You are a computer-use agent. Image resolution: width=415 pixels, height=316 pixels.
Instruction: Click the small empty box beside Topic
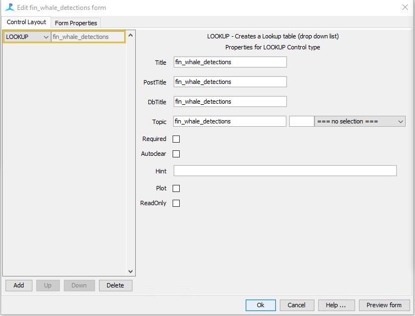pos(301,121)
